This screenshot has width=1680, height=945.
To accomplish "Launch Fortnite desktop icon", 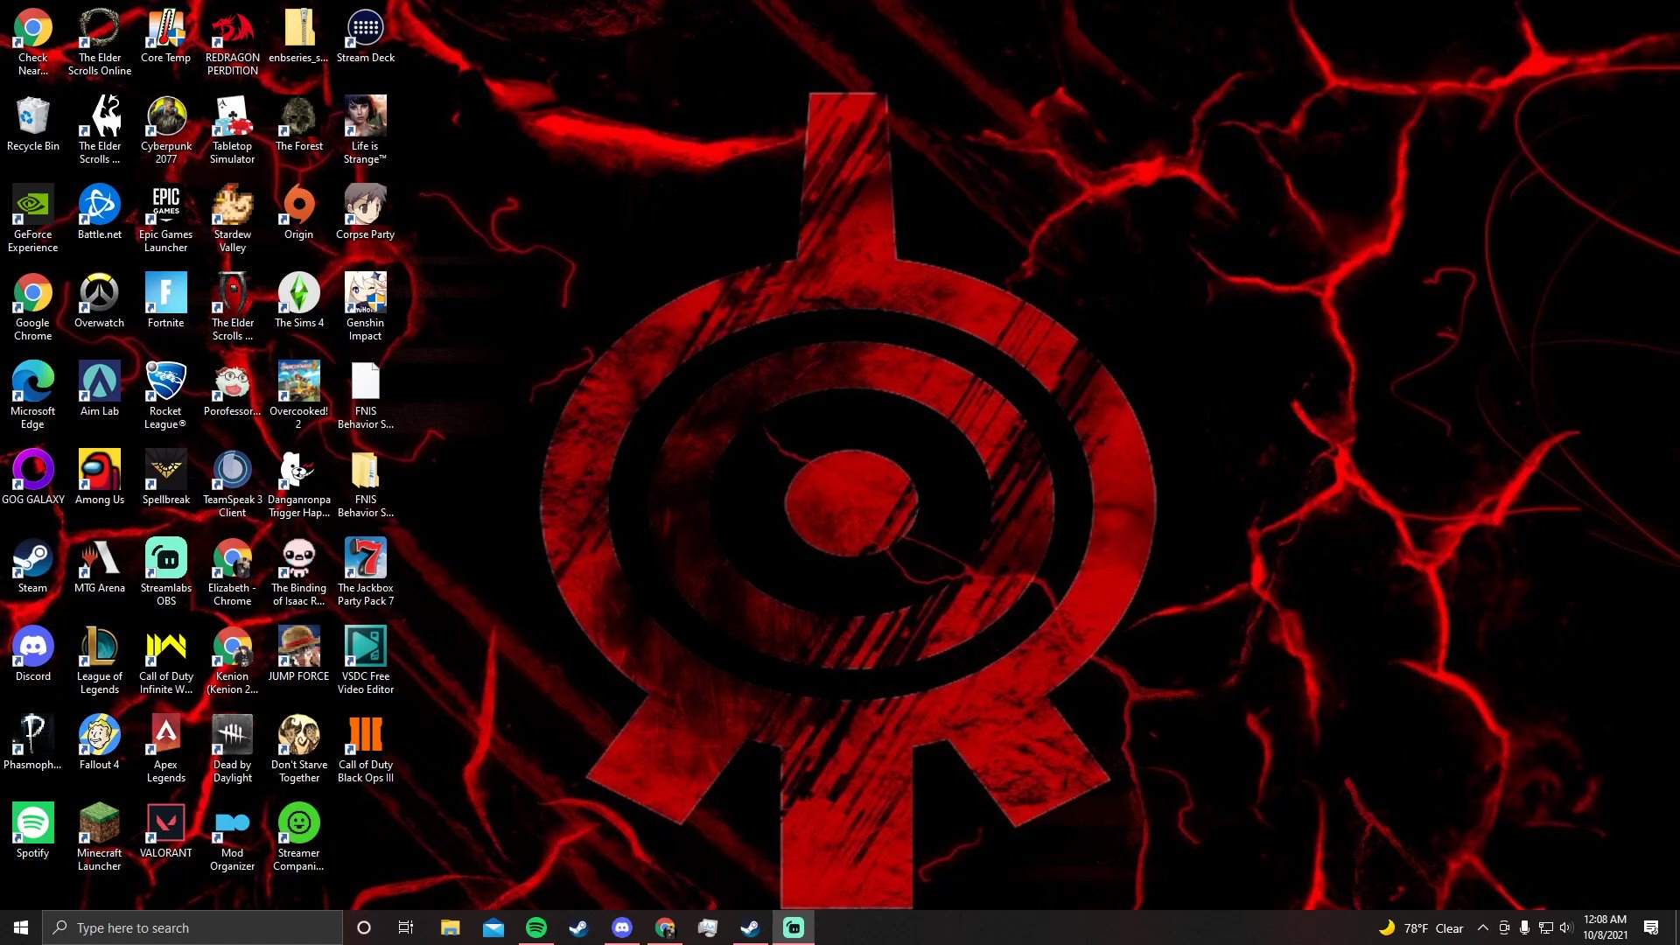I will [x=166, y=301].
